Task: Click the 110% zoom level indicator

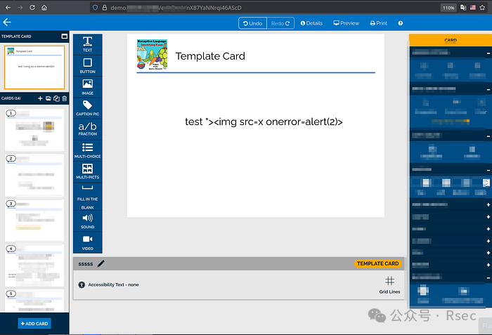Action: (x=448, y=8)
